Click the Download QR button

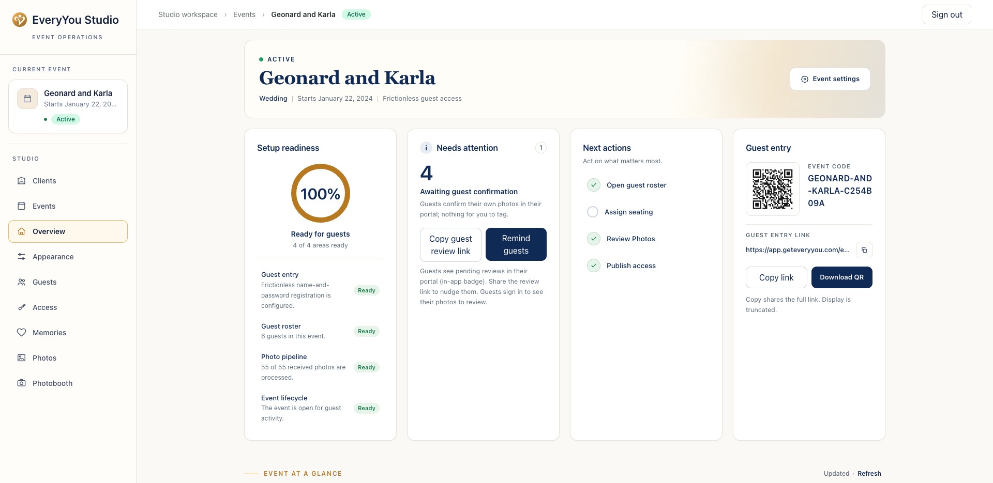(x=841, y=277)
